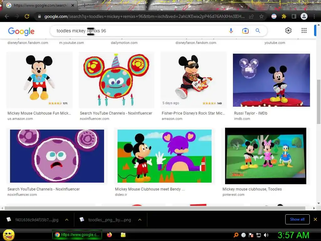The image size is (321, 241).
Task: Open Russi Taylor IMDb Mickey thumbnail
Action: point(271,80)
